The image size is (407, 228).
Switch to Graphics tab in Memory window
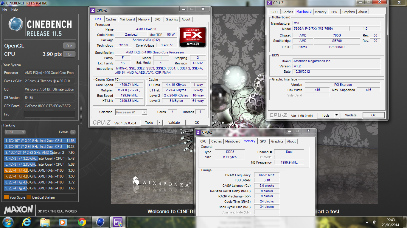pyautogui.click(x=277, y=141)
